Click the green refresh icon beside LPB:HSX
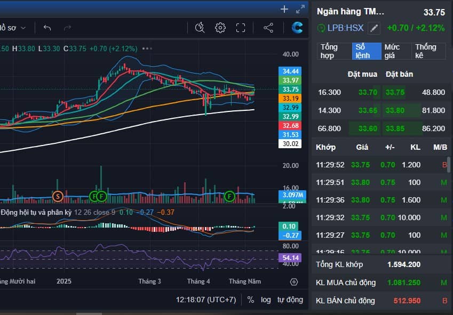Viewport: 453px width, 315px height. click(321, 28)
